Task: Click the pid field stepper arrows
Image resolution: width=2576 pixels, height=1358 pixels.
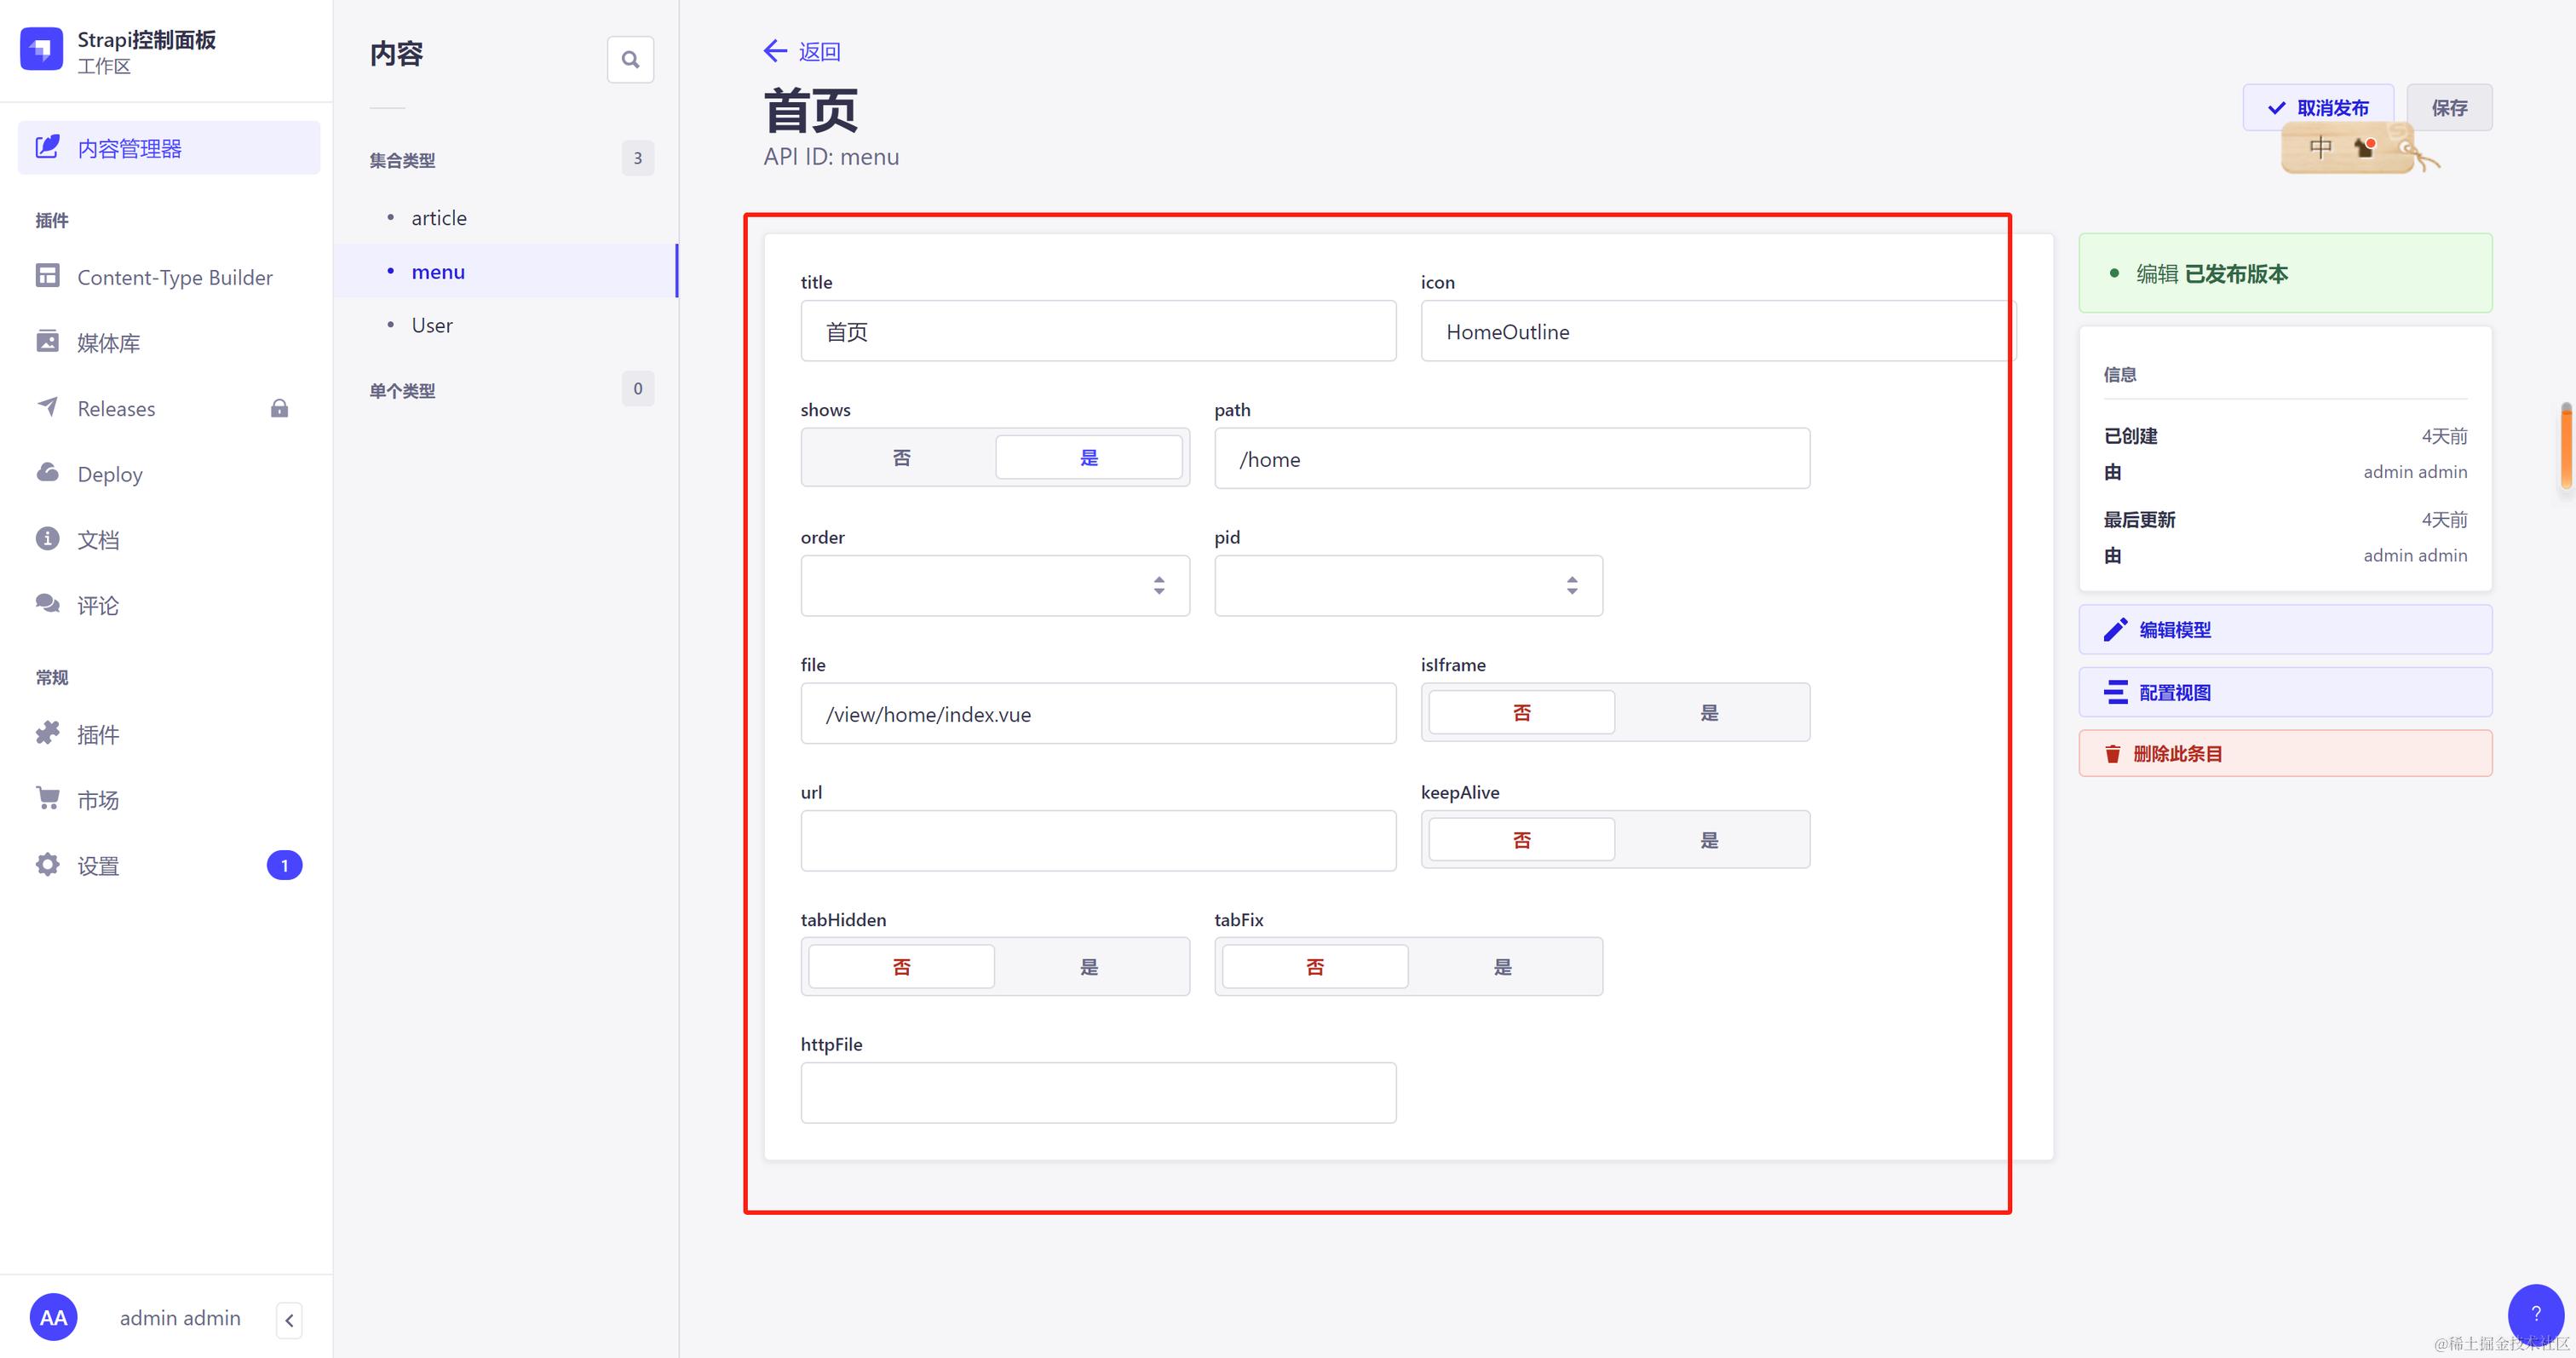Action: (1572, 586)
